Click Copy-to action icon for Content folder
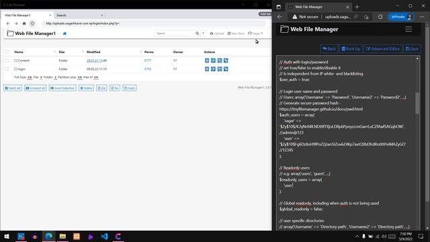The image size is (430, 242). (220, 61)
